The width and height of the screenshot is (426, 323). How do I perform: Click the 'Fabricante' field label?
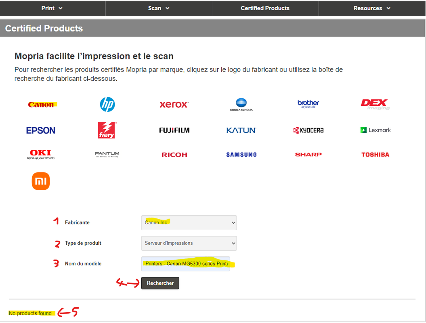77,222
